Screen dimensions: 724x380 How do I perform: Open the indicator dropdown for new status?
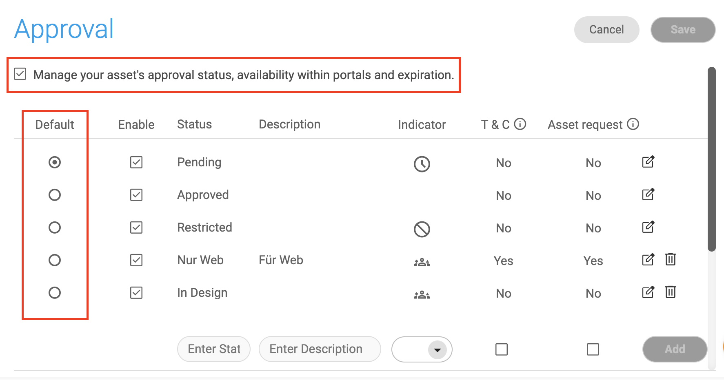coord(437,350)
